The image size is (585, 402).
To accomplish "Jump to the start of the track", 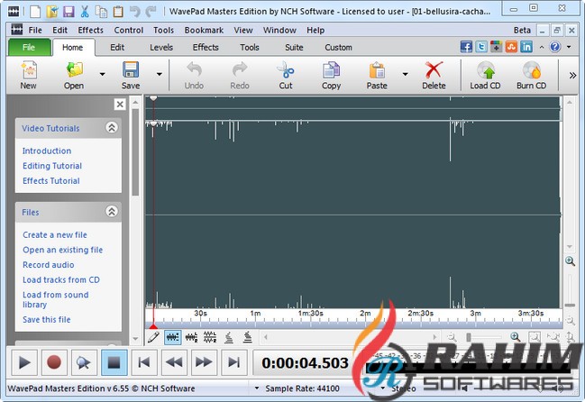I will [144, 362].
